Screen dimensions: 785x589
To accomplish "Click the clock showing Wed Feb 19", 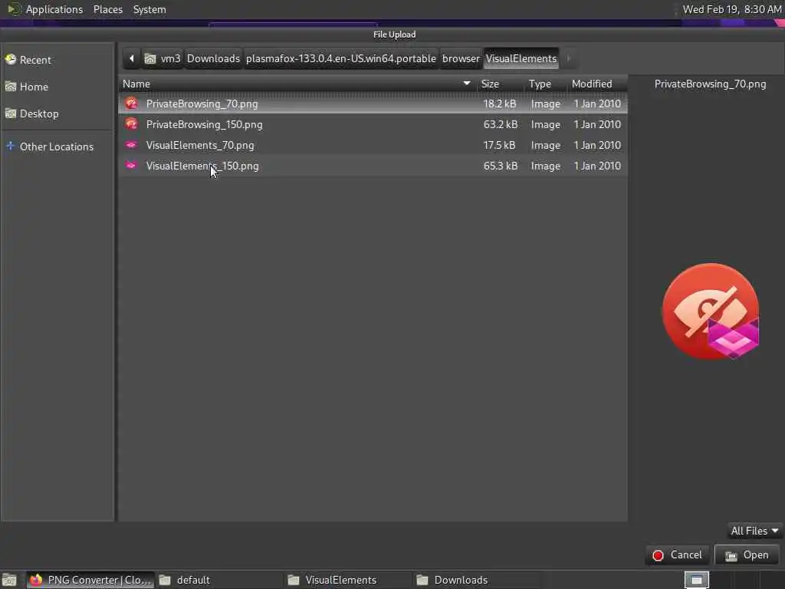I will (x=732, y=9).
